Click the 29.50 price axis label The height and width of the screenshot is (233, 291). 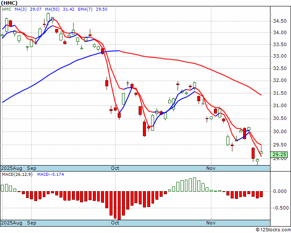[280, 145]
